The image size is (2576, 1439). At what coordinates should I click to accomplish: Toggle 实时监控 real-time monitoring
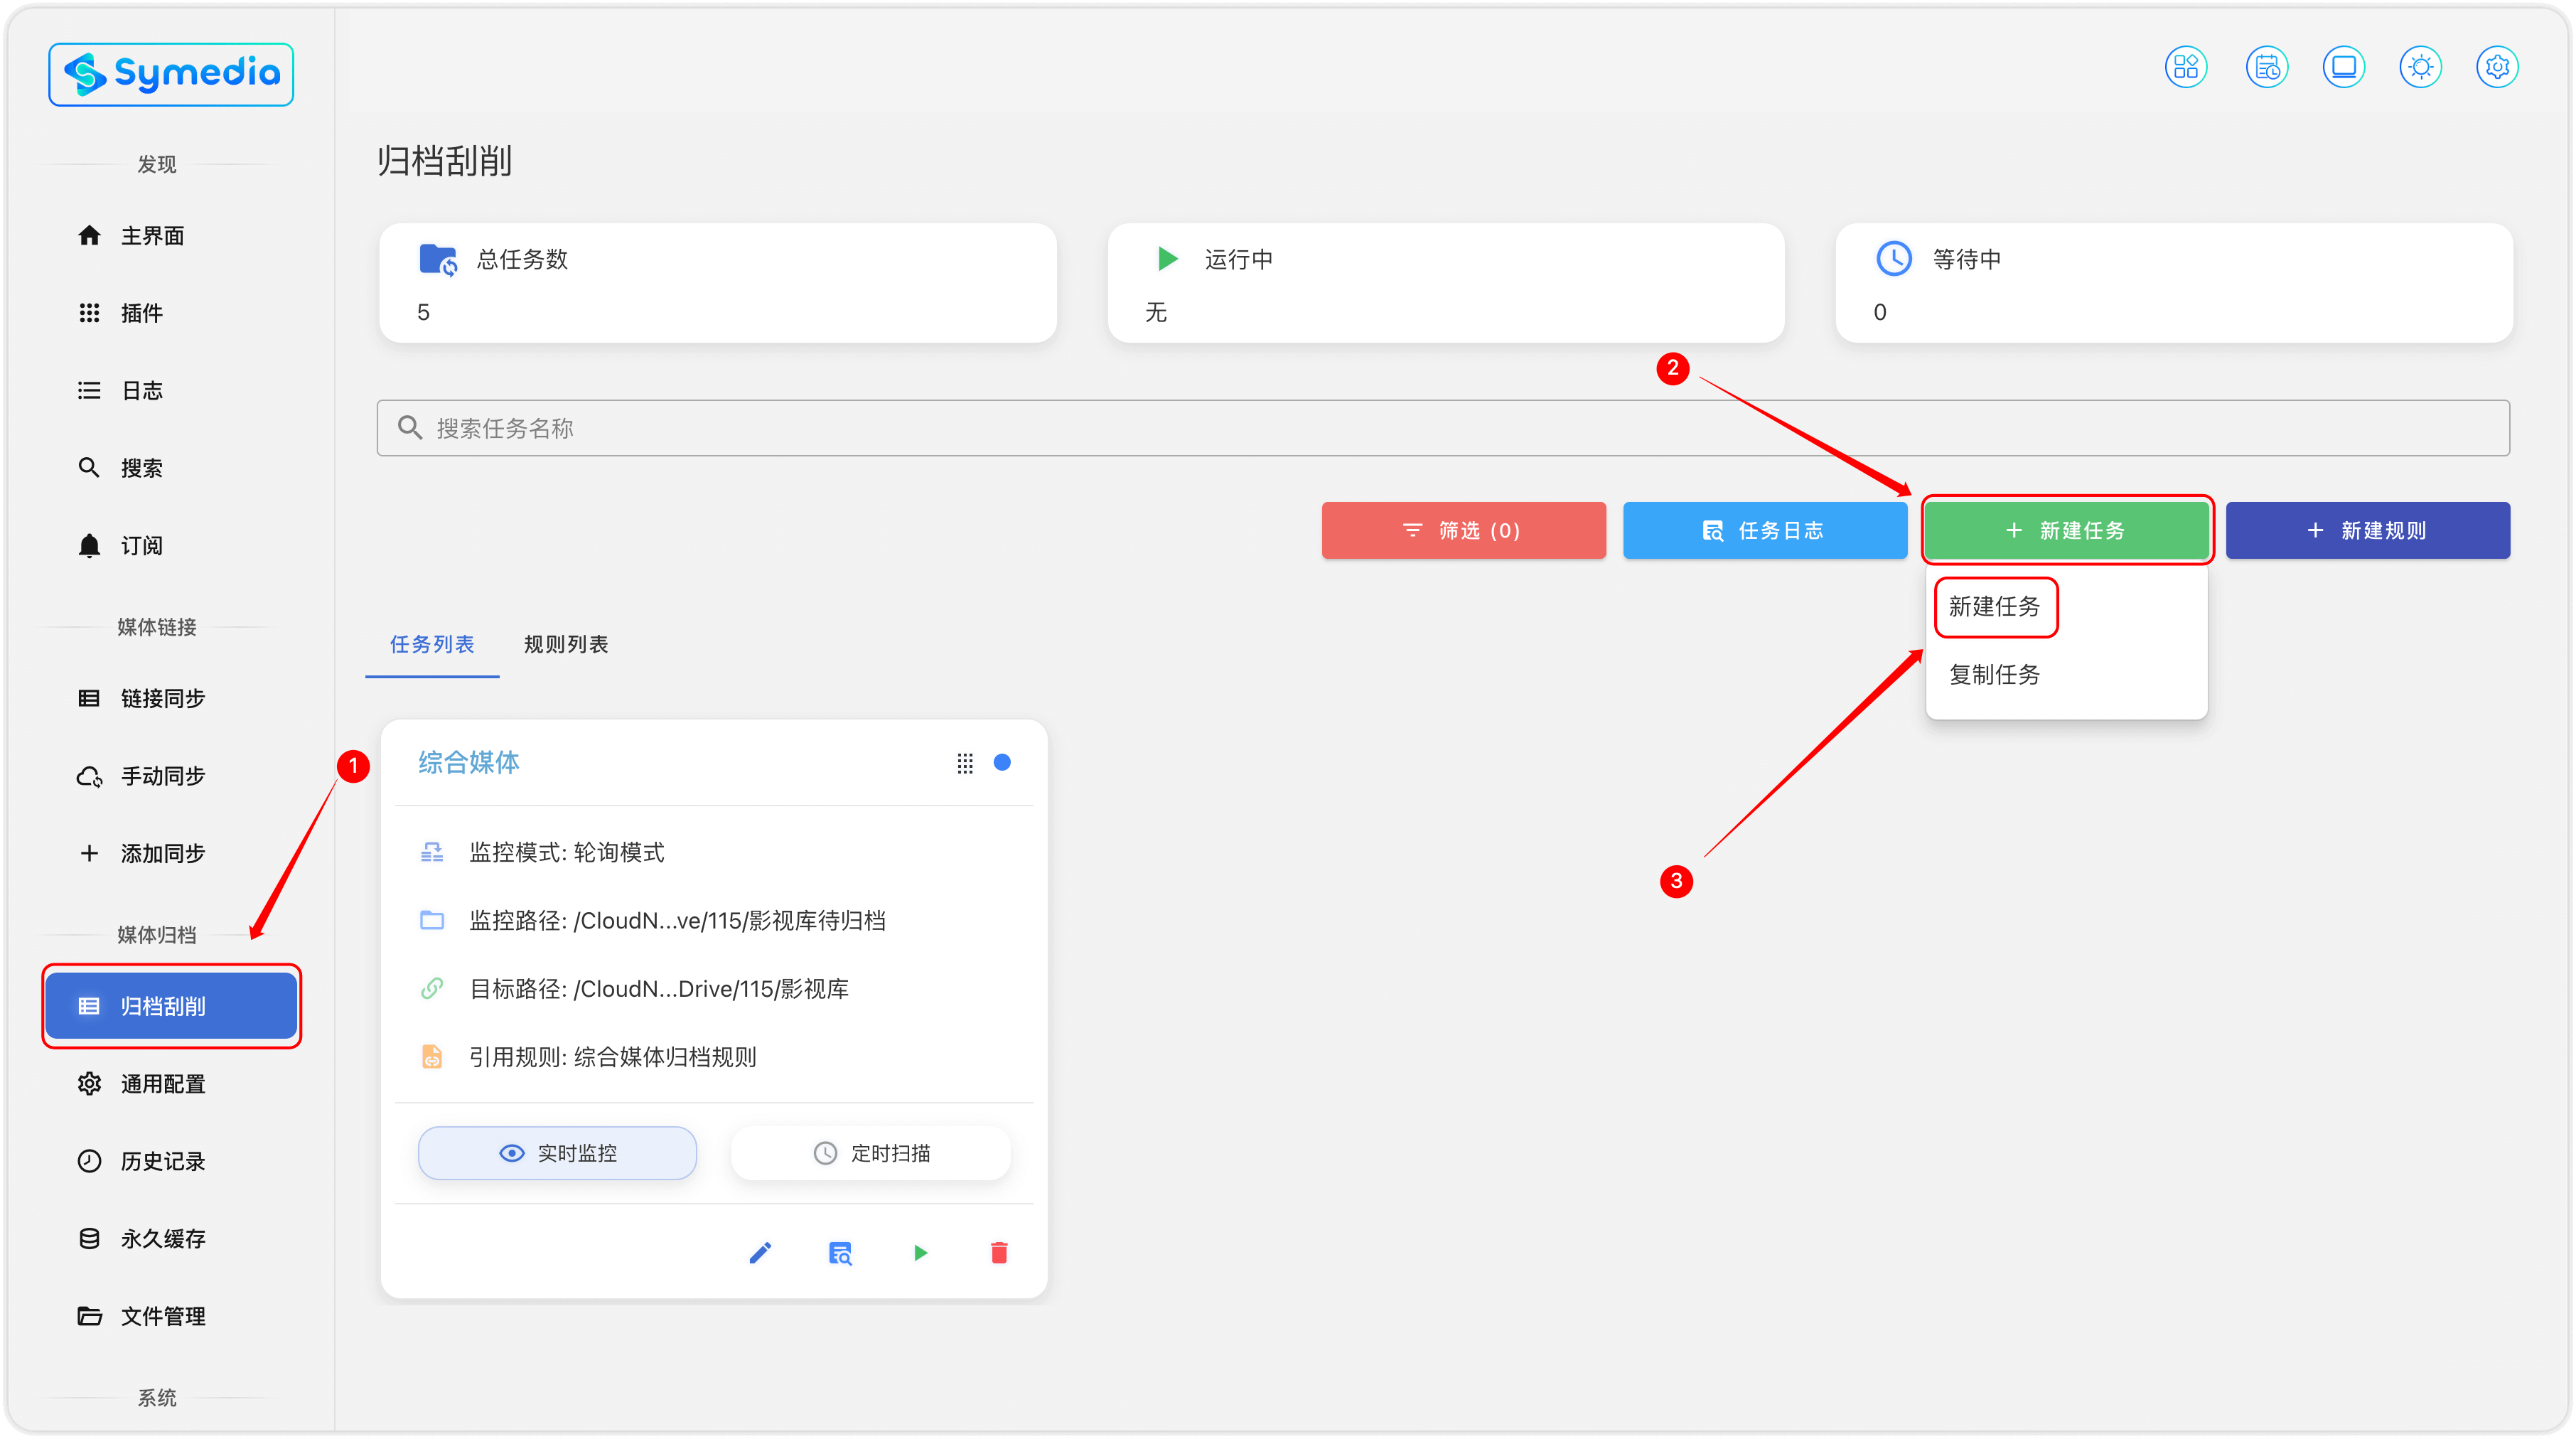click(x=557, y=1153)
